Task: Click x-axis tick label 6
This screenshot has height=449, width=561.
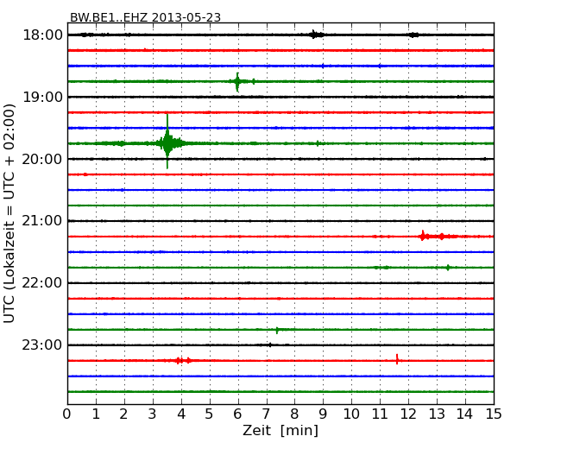Action: pyautogui.click(x=237, y=414)
